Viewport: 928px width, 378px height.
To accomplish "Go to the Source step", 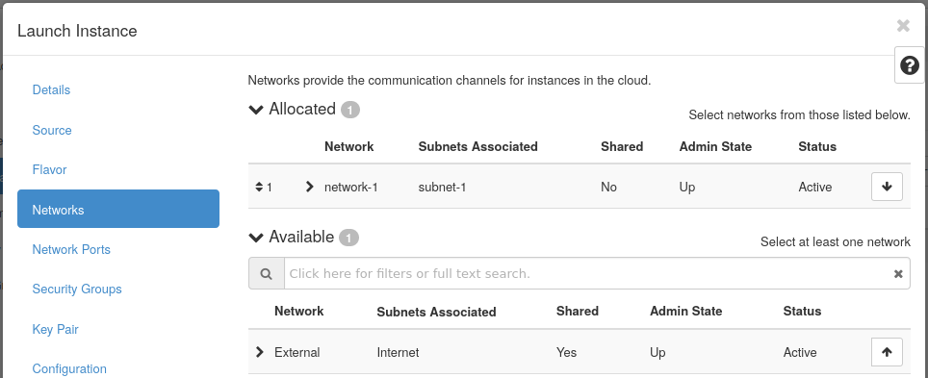I will point(52,130).
